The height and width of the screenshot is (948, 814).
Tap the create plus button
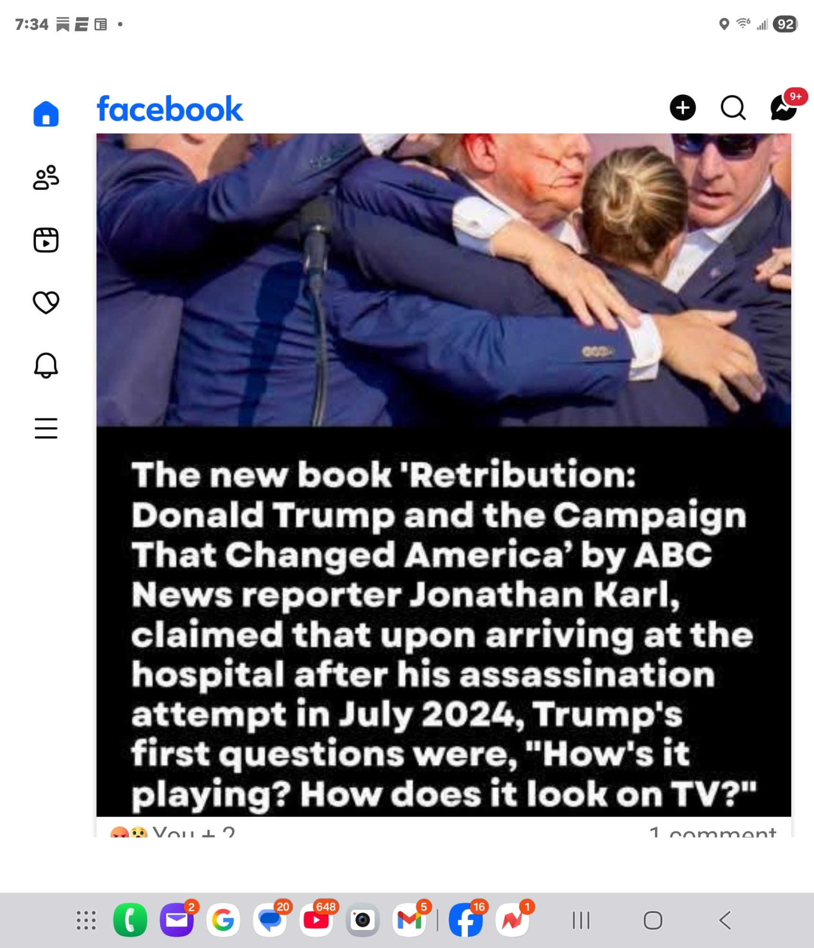682,108
